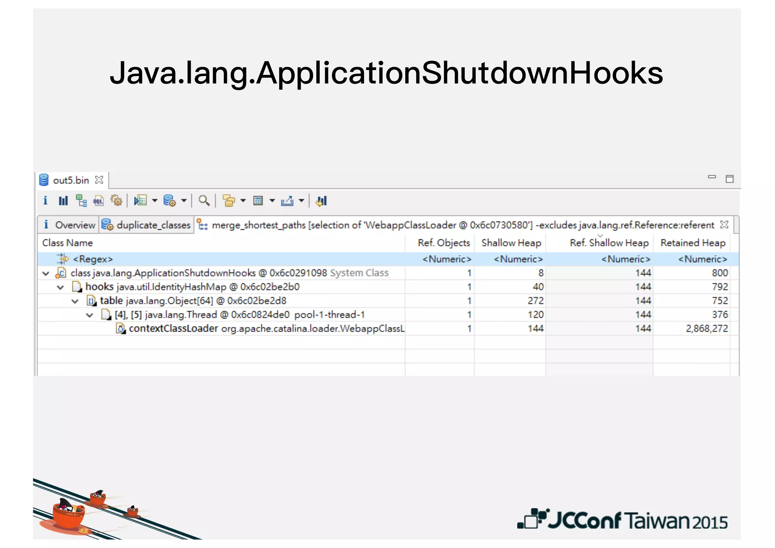The height and width of the screenshot is (548, 775).
Task: Click the Open Query Browser database icon
Action: coord(169,201)
